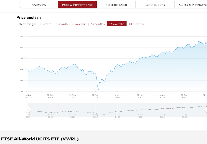Click the 01 Jul 2025 main-axis date
207x144 pixels.
140,96
